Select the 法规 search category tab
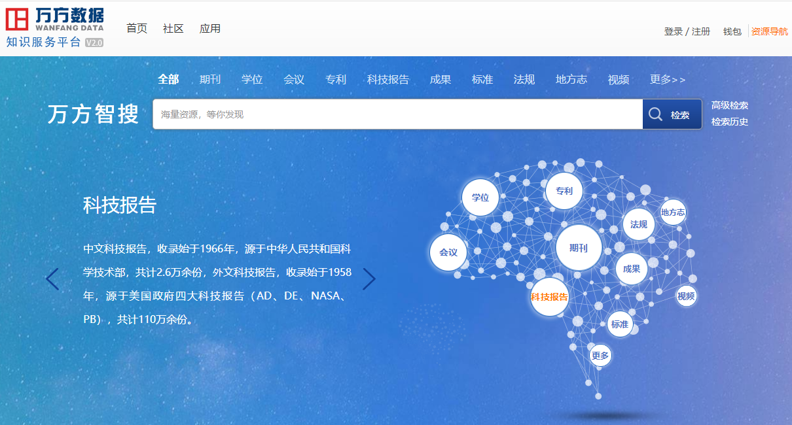 tap(524, 79)
